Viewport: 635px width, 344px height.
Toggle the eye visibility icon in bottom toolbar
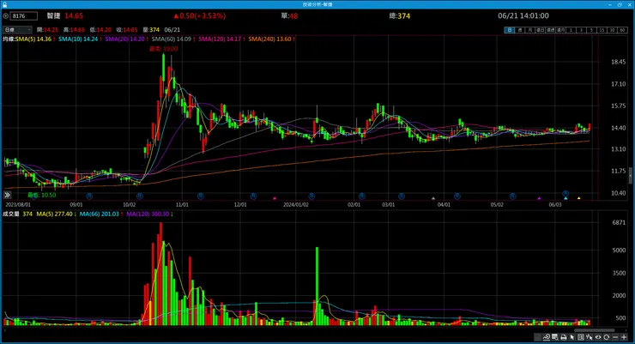(x=598, y=337)
